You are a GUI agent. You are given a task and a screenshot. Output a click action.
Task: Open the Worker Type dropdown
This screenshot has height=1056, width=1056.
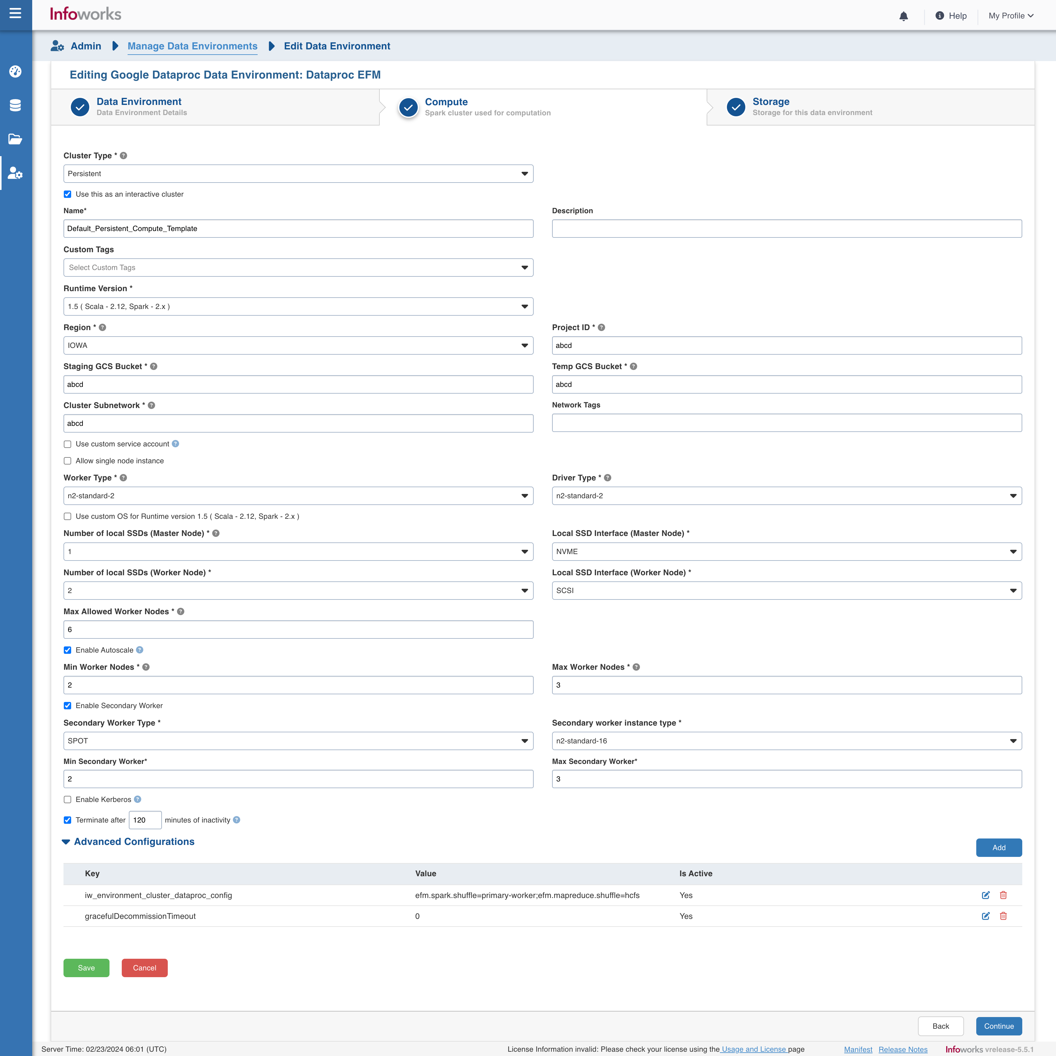coord(298,496)
